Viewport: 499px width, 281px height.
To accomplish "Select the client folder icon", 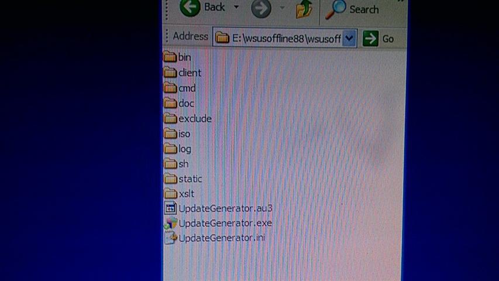I will [x=170, y=73].
